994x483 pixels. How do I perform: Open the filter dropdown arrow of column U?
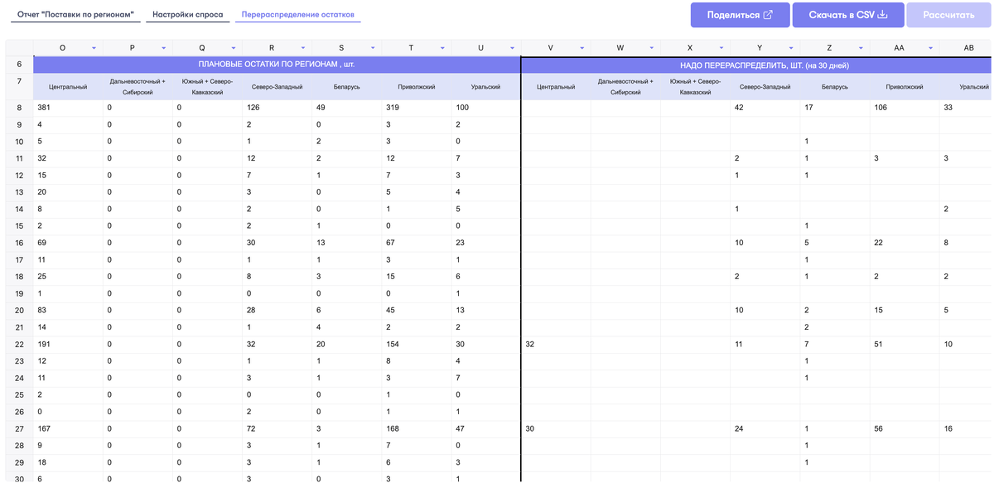click(512, 49)
